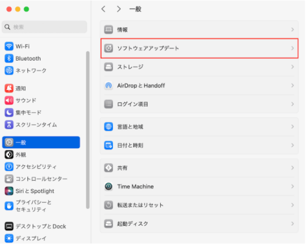Click the 日付と時刻 text label
The height and width of the screenshot is (244, 307).
coord(130,145)
